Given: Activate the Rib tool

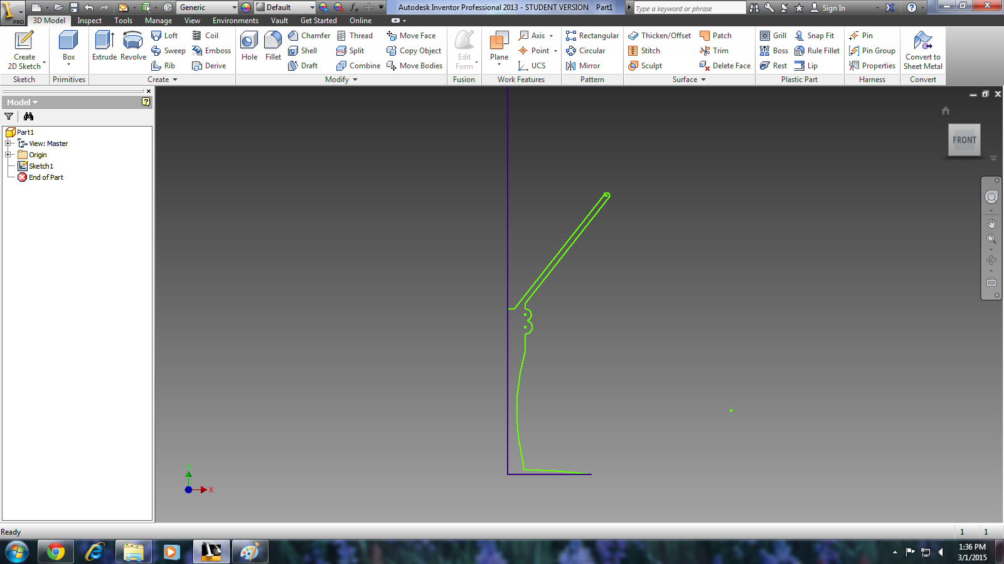Looking at the screenshot, I should [x=163, y=66].
